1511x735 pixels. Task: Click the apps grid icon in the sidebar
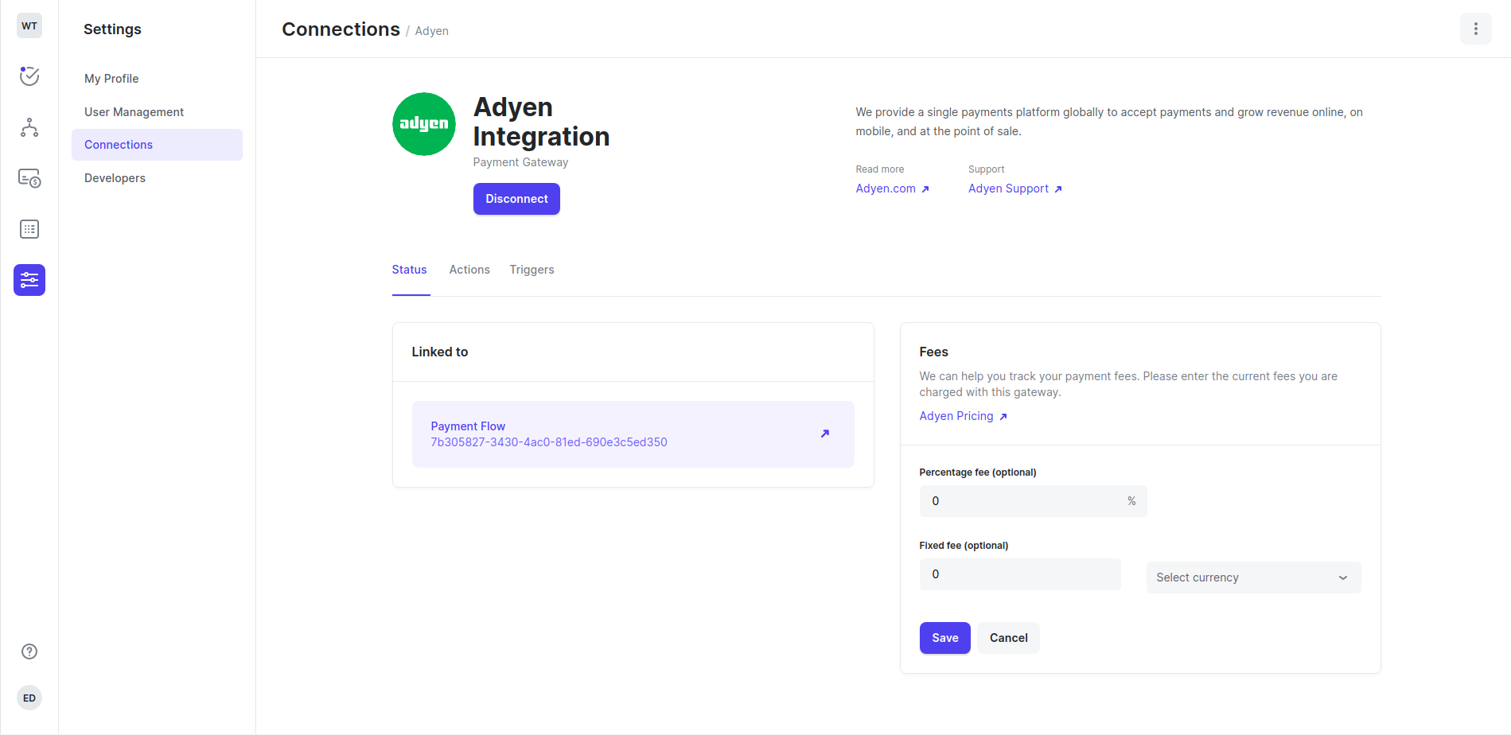point(29,229)
